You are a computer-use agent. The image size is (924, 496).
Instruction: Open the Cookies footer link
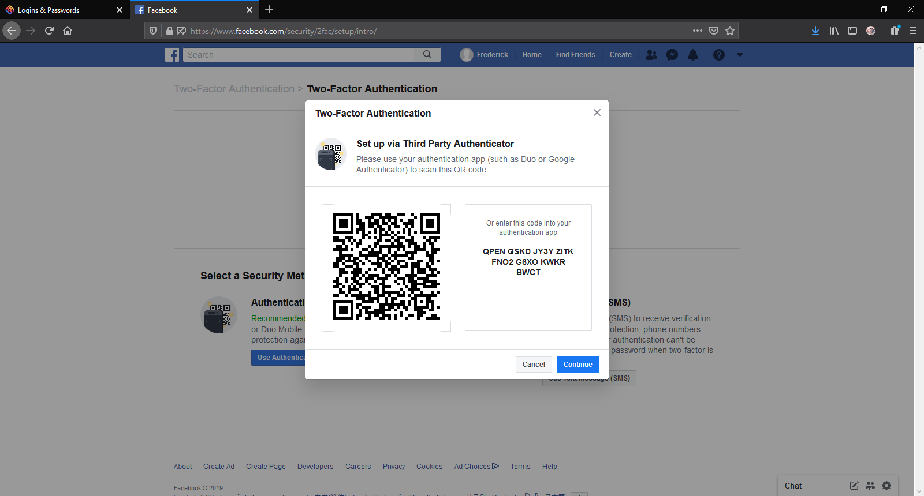(x=430, y=467)
